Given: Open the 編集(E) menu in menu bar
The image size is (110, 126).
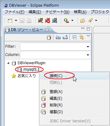Looking at the screenshot, I should tap(35, 12).
